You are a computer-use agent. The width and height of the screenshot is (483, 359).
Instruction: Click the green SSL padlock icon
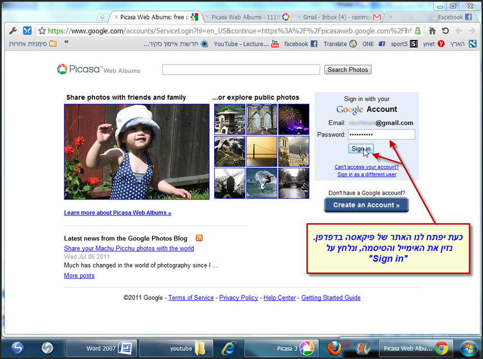[418, 31]
